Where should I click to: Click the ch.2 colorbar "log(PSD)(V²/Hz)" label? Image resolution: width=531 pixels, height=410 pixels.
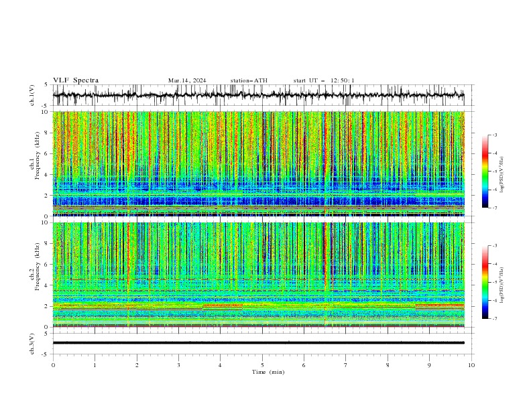502,285
